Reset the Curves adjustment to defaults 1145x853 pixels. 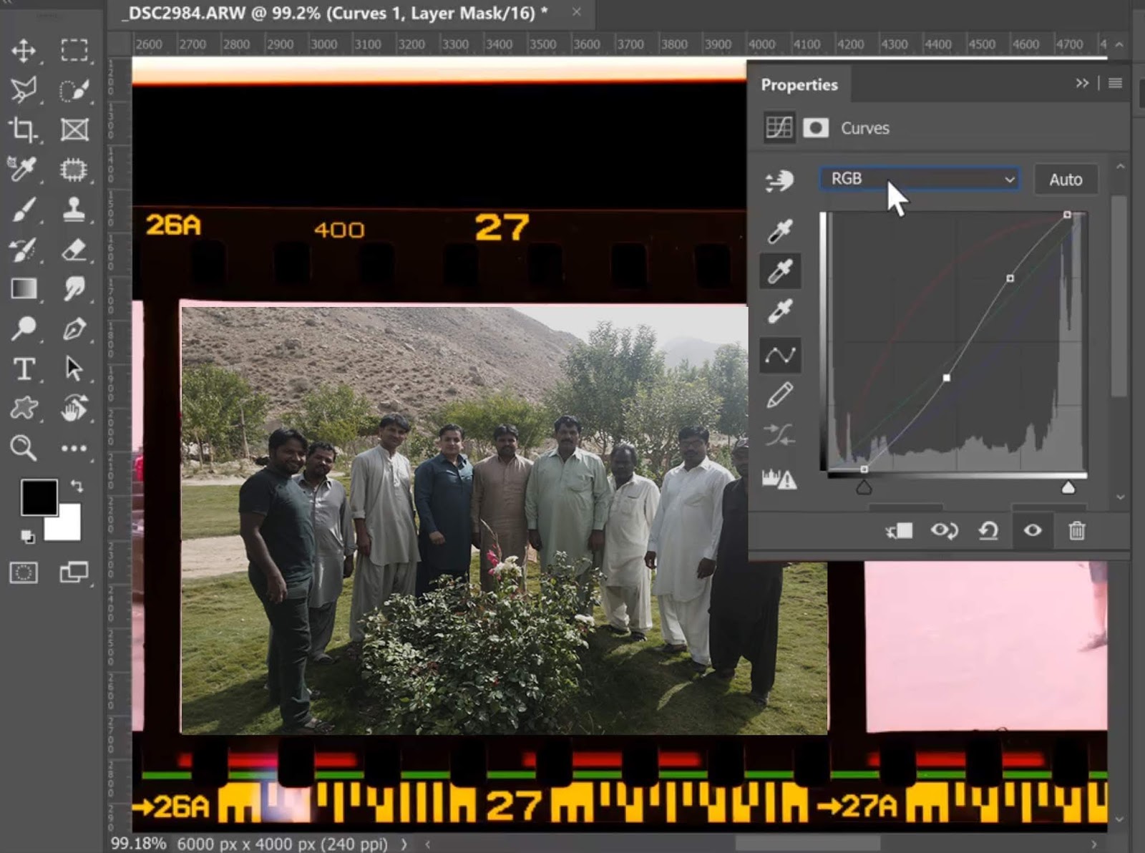click(x=988, y=531)
